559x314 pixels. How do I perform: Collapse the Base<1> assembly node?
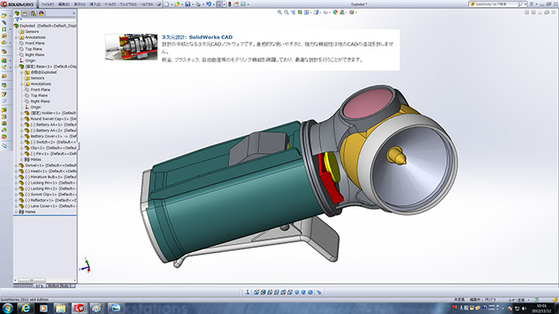pos(16,66)
